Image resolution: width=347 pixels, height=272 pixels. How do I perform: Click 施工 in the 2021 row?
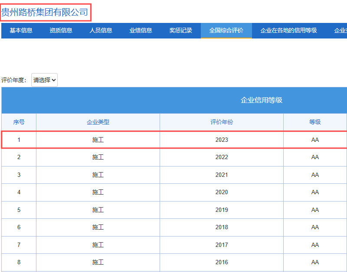[x=98, y=175]
